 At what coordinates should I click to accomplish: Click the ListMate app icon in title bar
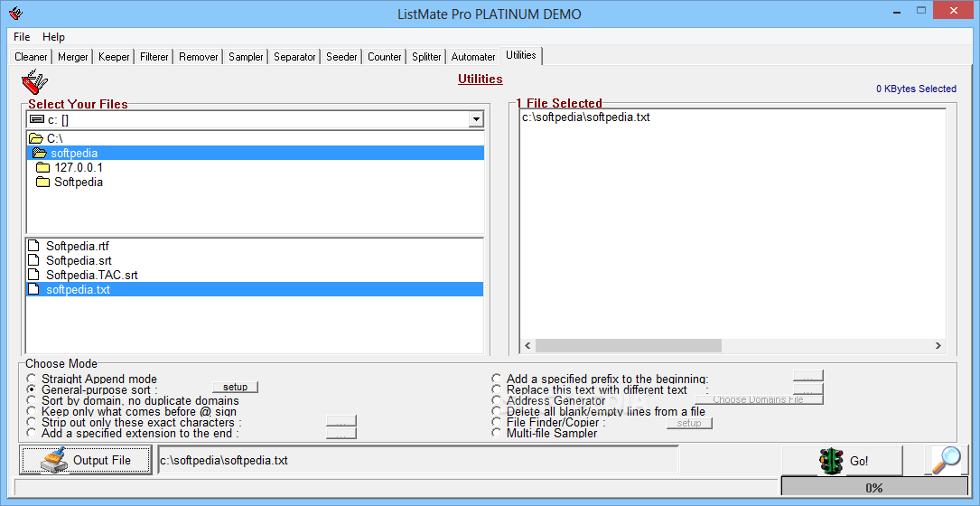click(x=17, y=13)
